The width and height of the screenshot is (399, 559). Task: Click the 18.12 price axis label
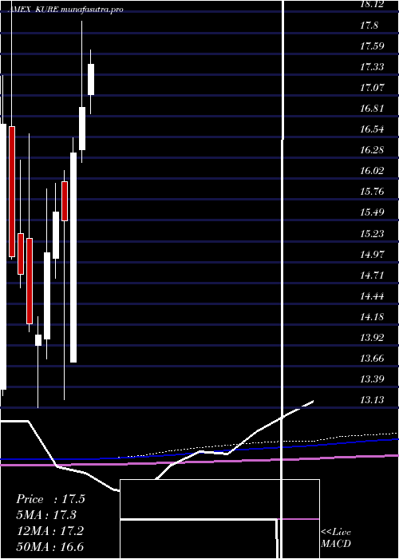[x=372, y=5]
